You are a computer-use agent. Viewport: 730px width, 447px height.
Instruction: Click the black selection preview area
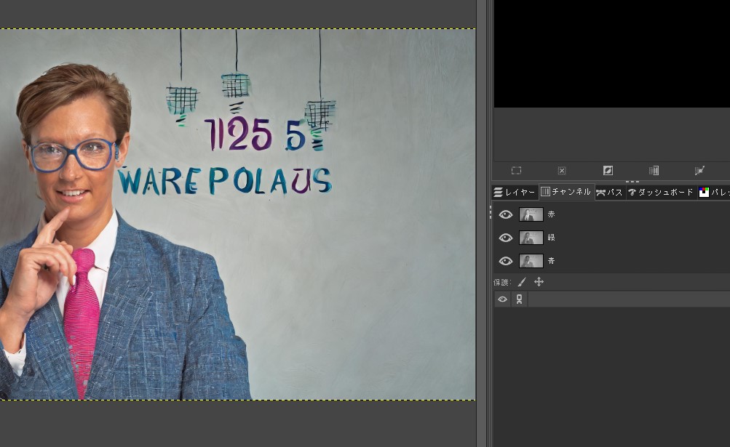(x=611, y=55)
